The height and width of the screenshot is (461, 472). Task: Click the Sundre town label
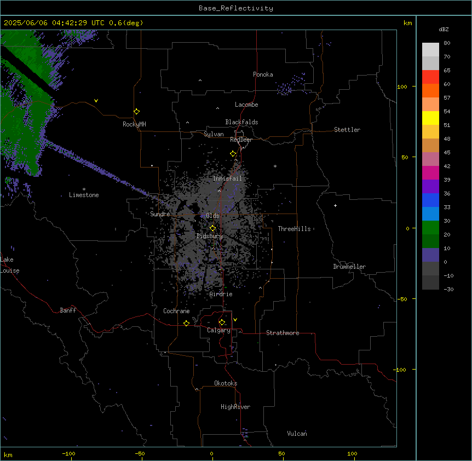coord(160,214)
